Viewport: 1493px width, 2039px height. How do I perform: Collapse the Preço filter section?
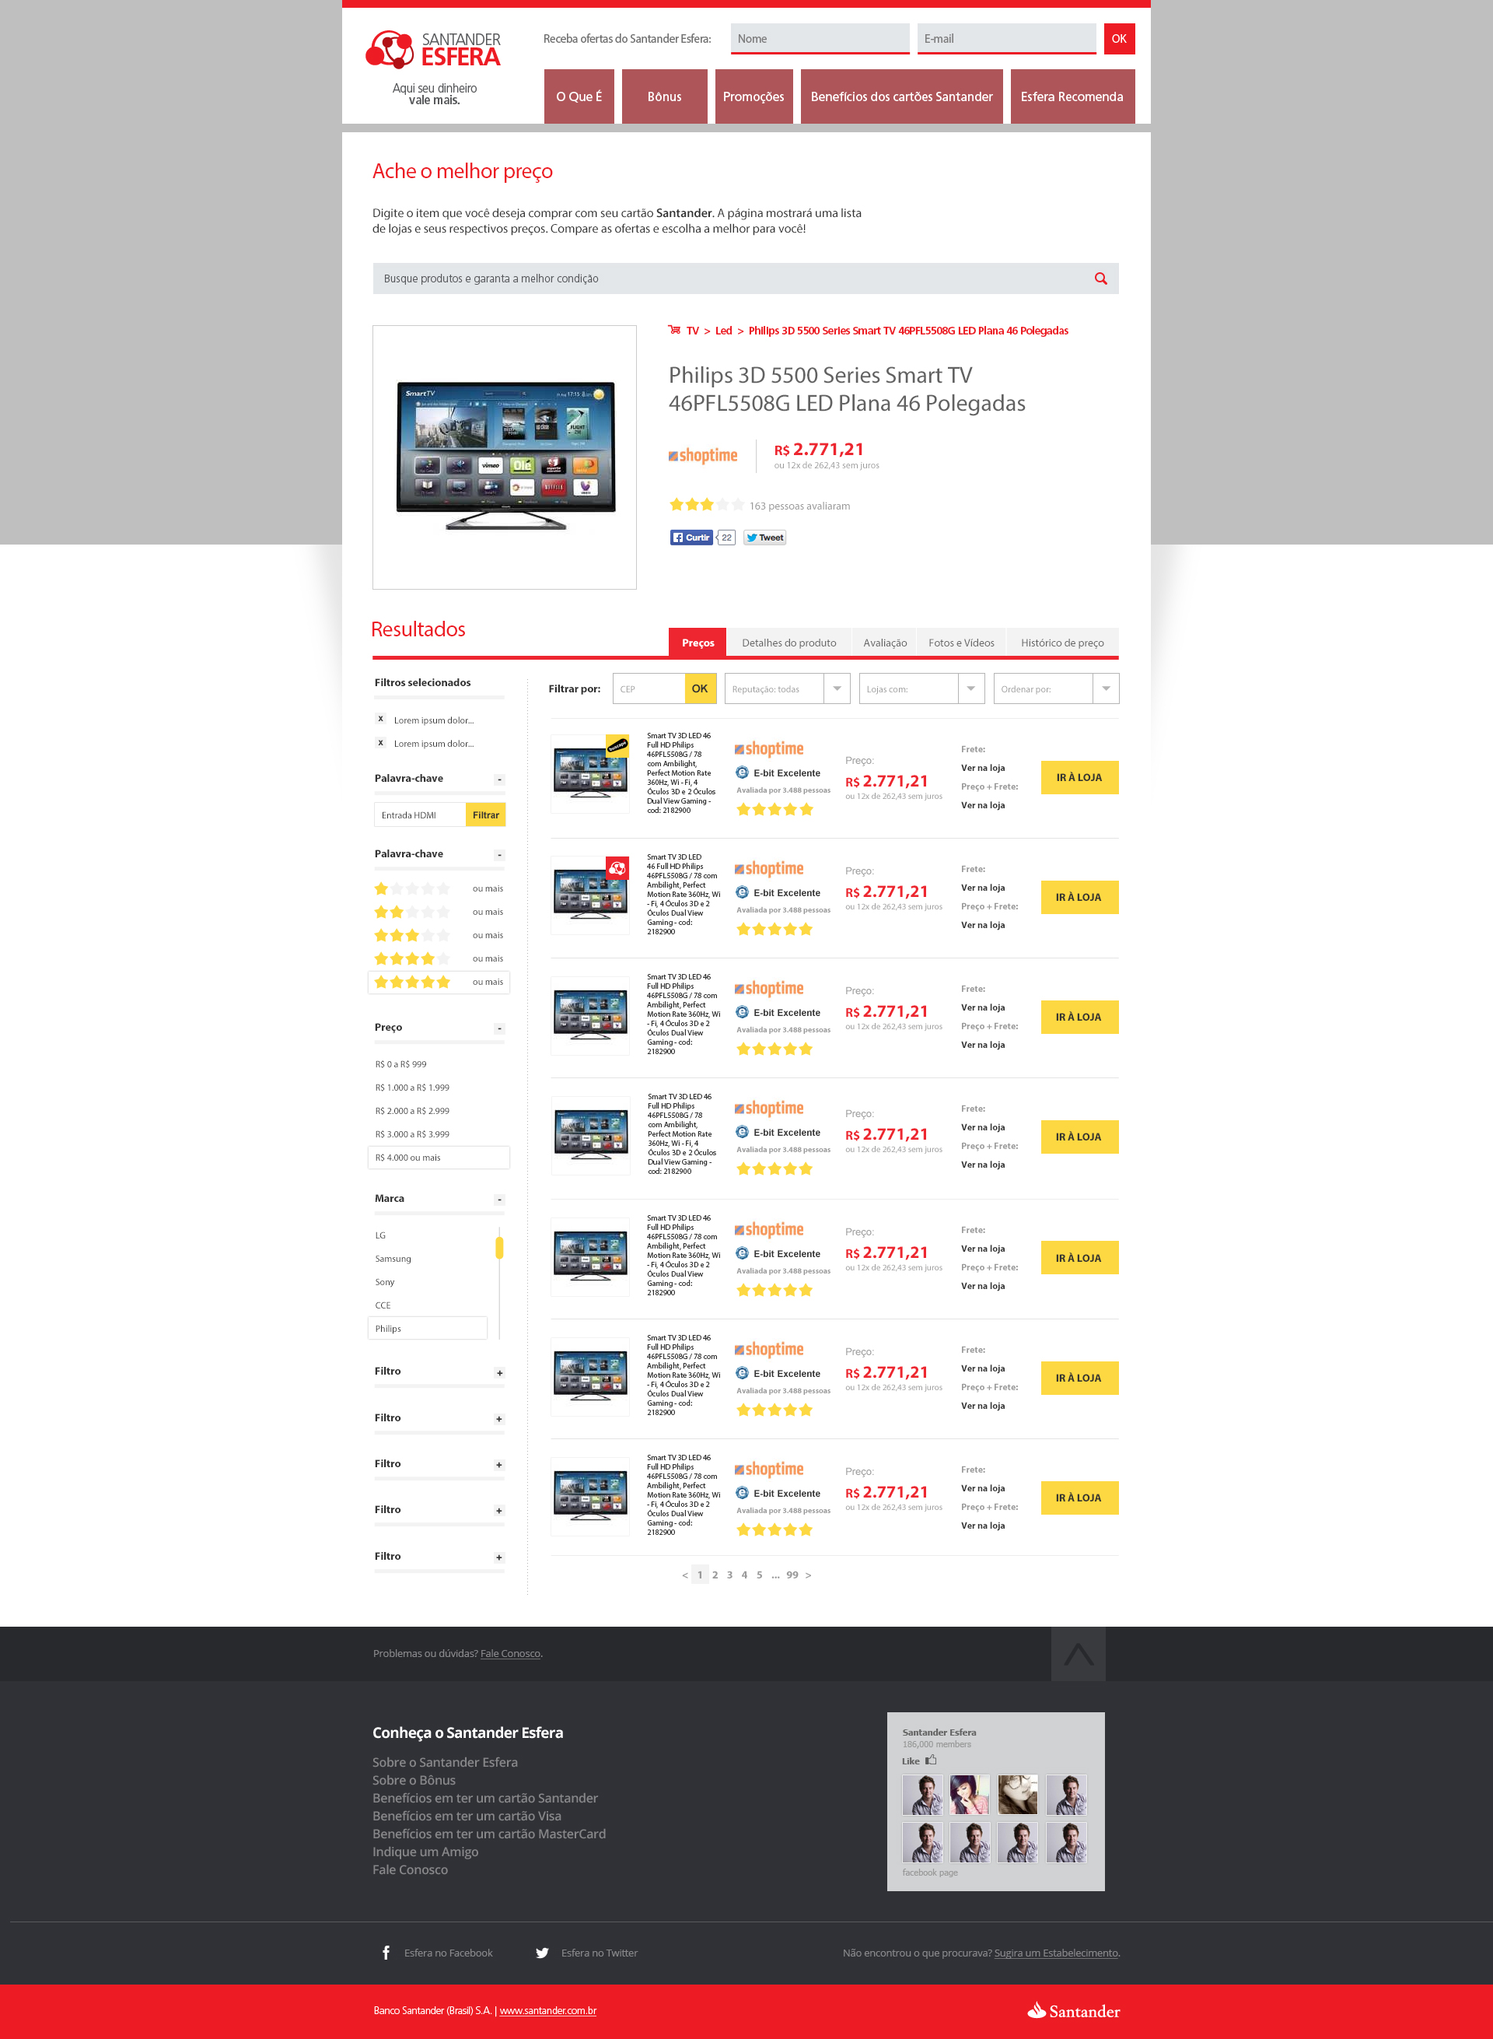499,1028
